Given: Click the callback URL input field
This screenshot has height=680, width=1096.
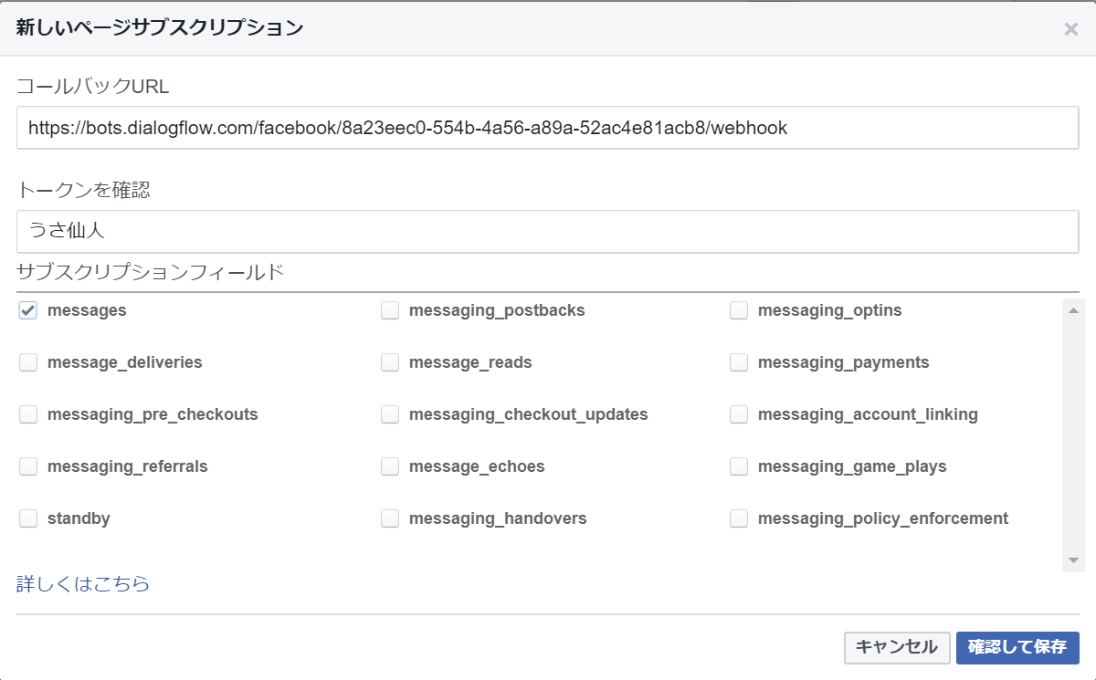Looking at the screenshot, I should tap(547, 128).
